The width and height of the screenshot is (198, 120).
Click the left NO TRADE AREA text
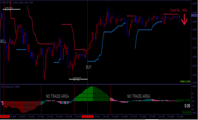tap(57, 96)
